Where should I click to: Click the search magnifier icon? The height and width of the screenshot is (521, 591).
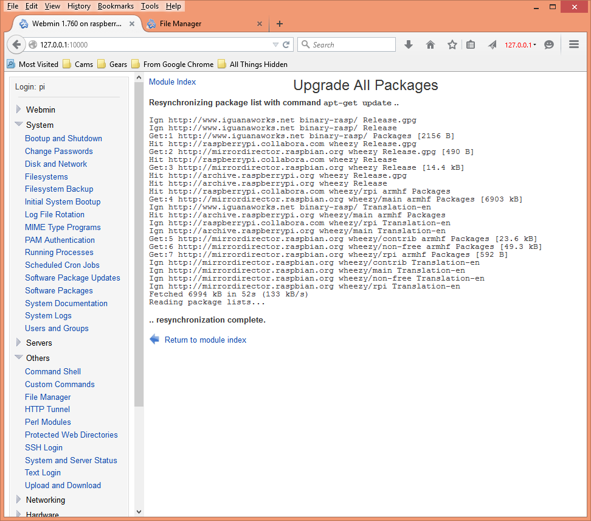[x=305, y=44]
